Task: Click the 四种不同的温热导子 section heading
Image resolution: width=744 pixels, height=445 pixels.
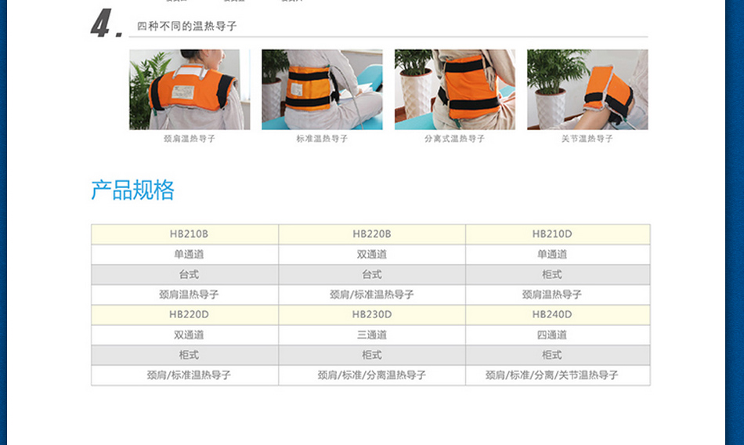Action: pos(187,27)
